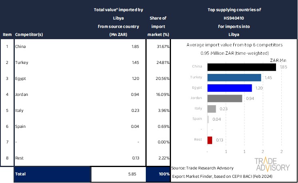The width and height of the screenshot is (298, 183).
Task: Select the China competitor cell
Action: point(21,47)
